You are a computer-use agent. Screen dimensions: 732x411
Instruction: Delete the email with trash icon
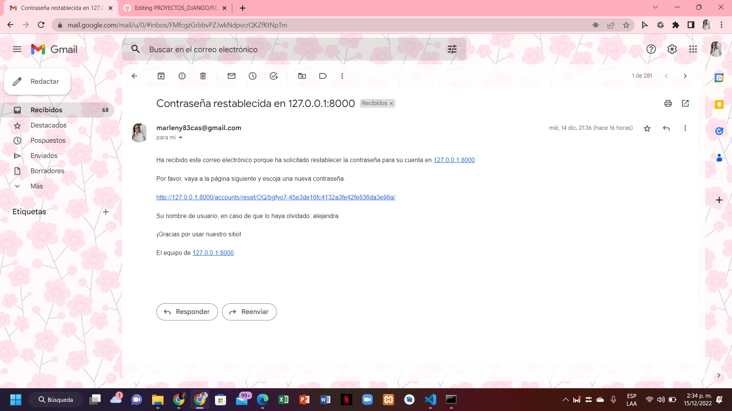[x=203, y=76]
